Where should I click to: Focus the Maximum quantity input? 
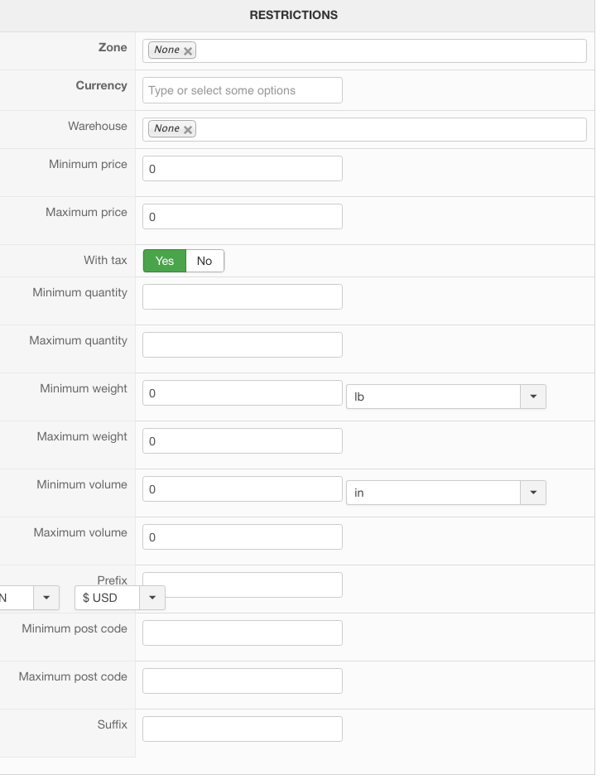[x=243, y=345]
